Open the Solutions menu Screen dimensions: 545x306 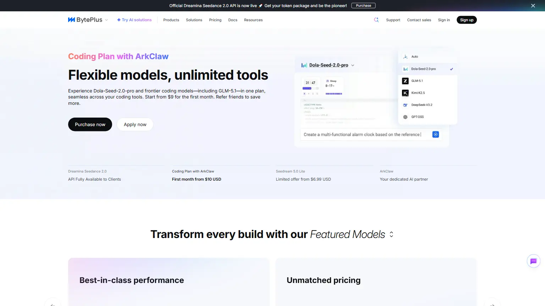(194, 20)
